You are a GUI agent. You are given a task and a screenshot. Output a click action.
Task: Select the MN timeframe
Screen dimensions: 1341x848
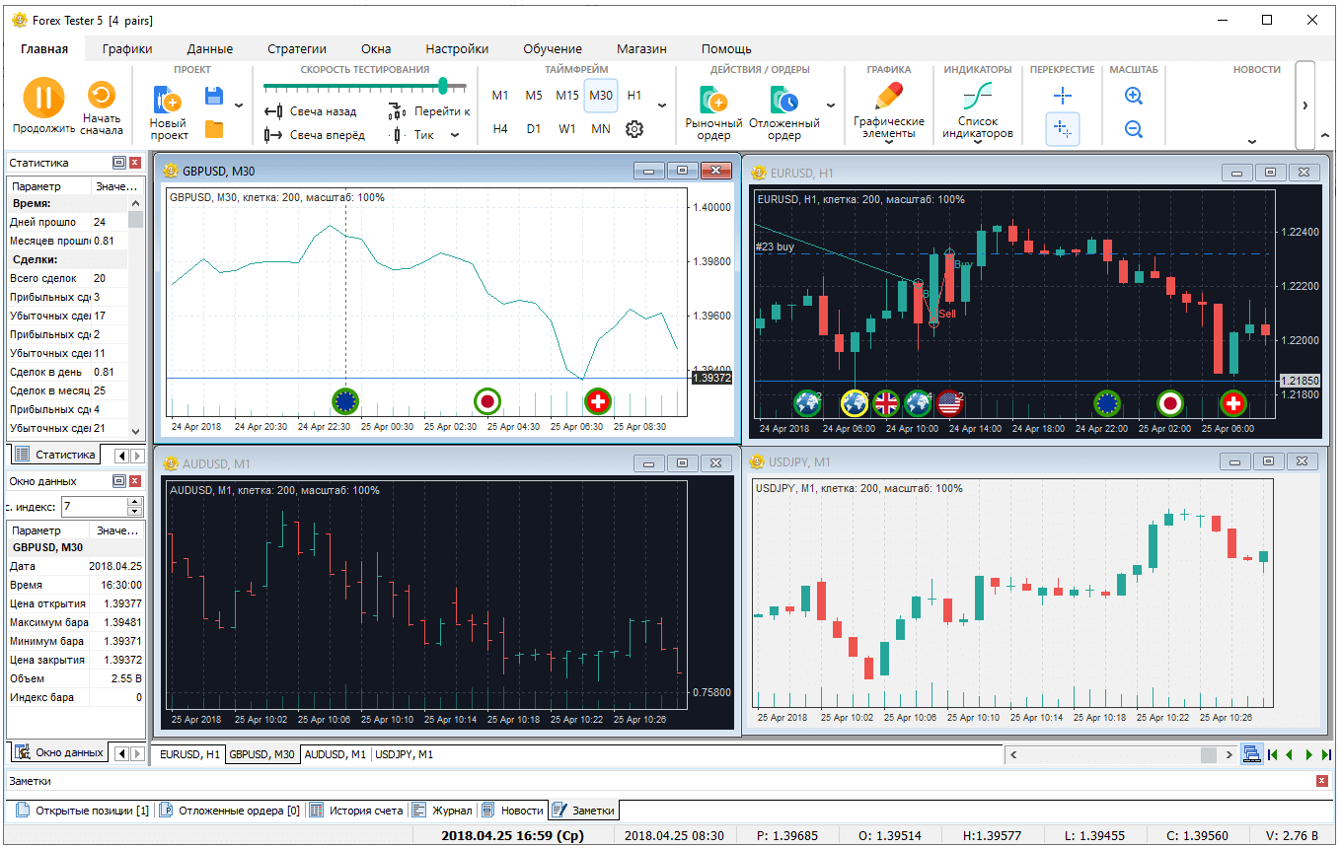pos(601,129)
